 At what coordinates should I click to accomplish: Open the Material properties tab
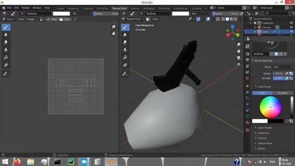point(248,122)
